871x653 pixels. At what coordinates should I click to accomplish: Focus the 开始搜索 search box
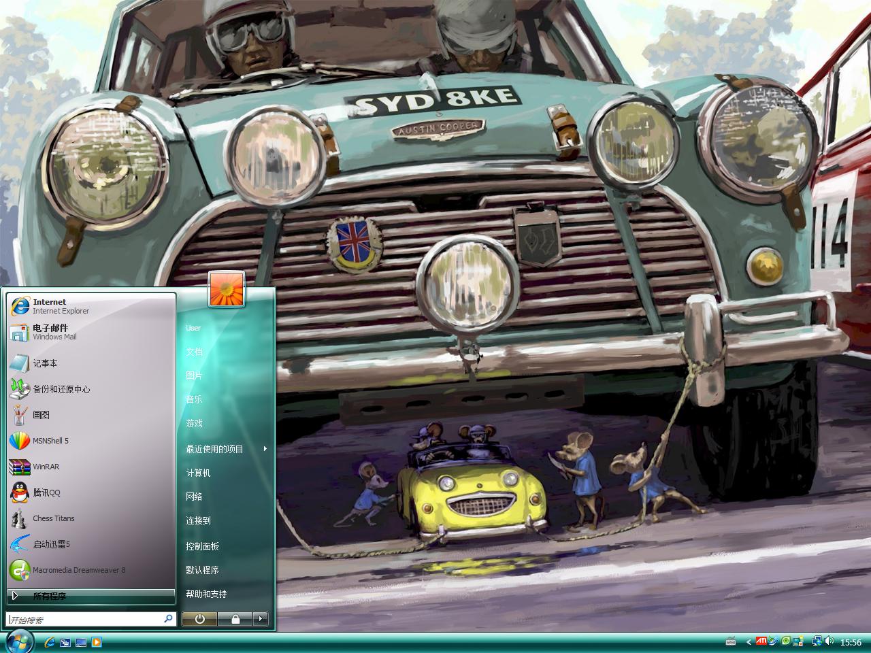[x=91, y=619]
